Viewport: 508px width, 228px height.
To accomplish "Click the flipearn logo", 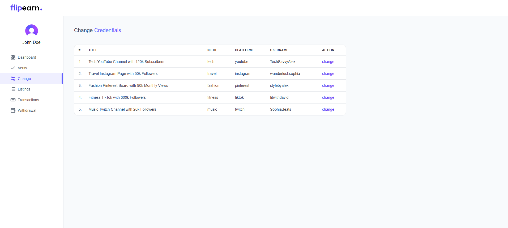I will [x=26, y=8].
